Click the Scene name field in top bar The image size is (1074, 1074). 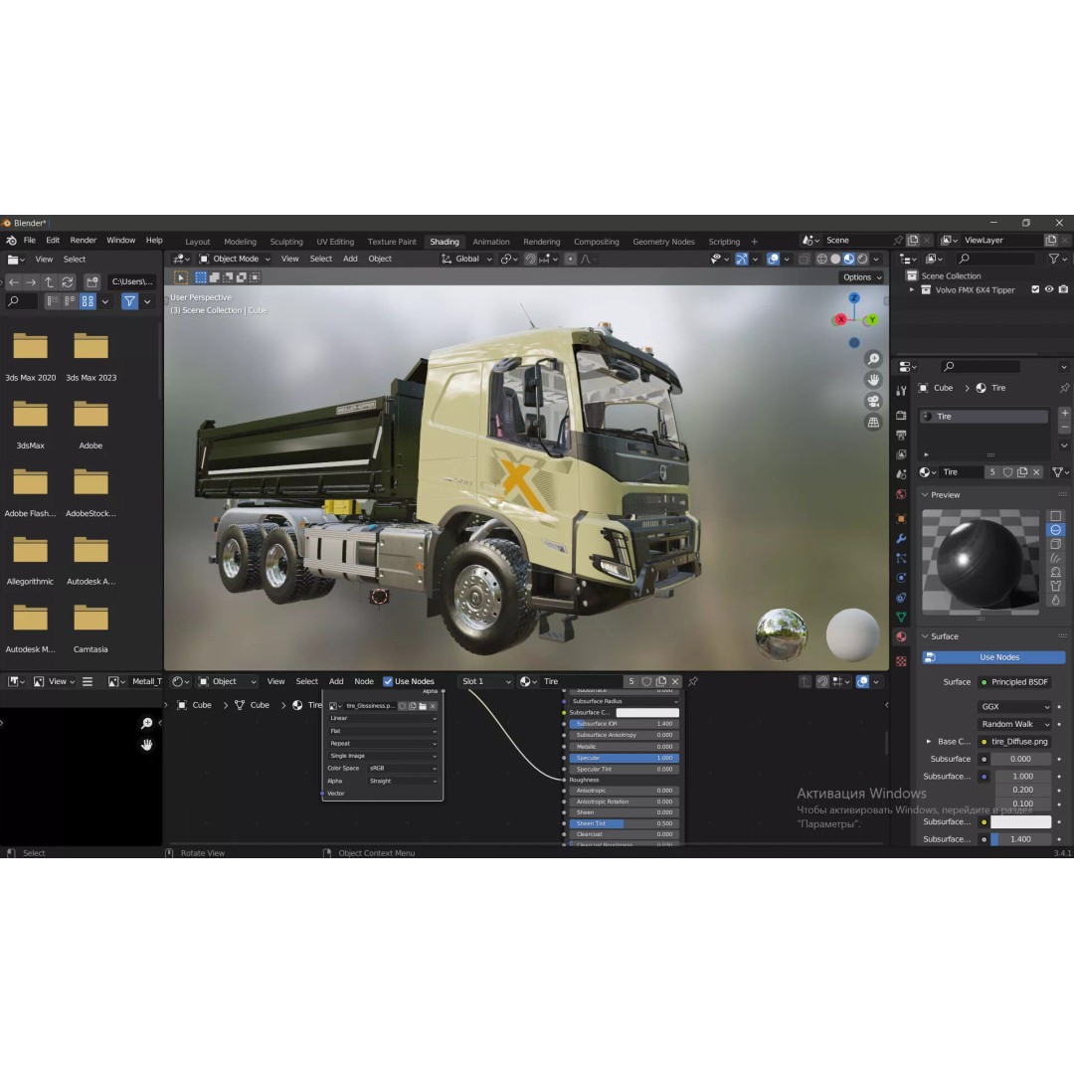click(x=856, y=241)
